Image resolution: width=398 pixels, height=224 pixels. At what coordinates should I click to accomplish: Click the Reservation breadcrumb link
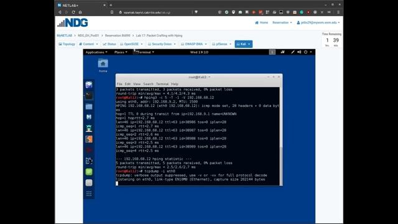[x=118, y=35]
